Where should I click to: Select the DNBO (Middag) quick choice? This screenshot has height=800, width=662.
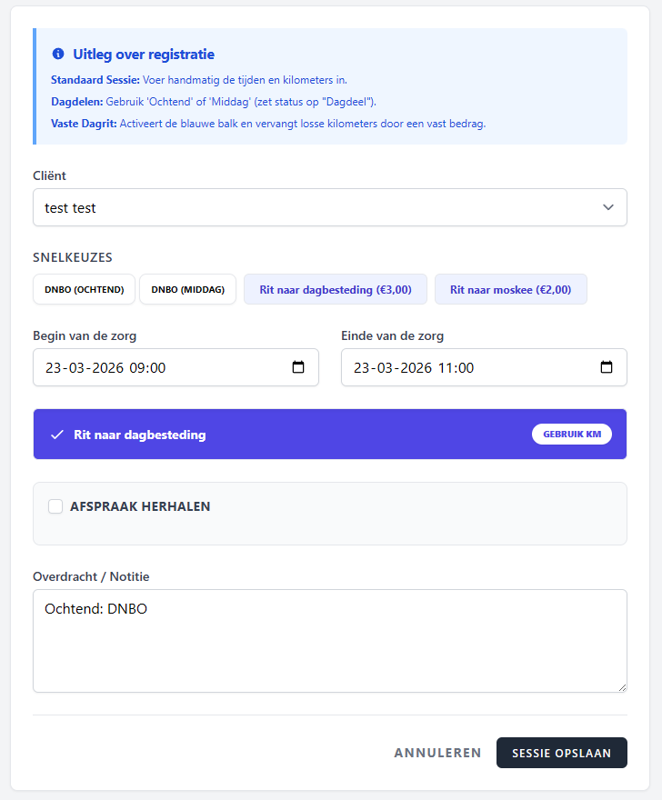click(x=188, y=289)
